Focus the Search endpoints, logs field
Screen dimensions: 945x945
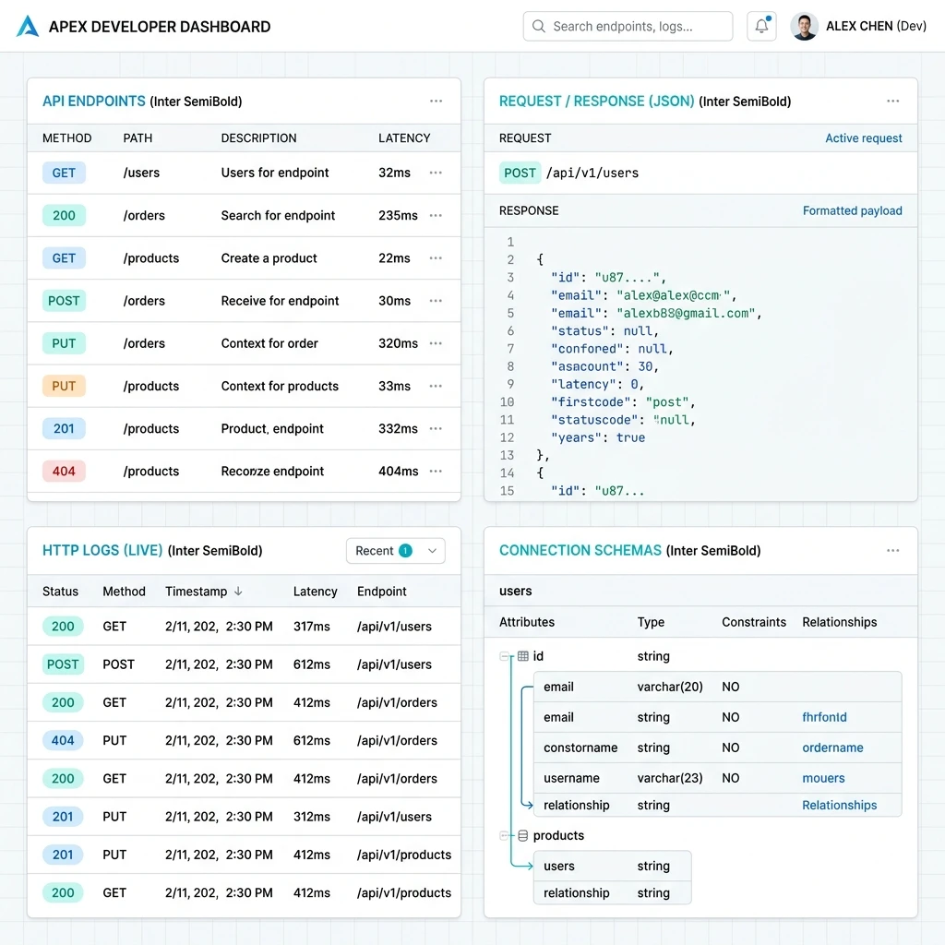tap(628, 27)
